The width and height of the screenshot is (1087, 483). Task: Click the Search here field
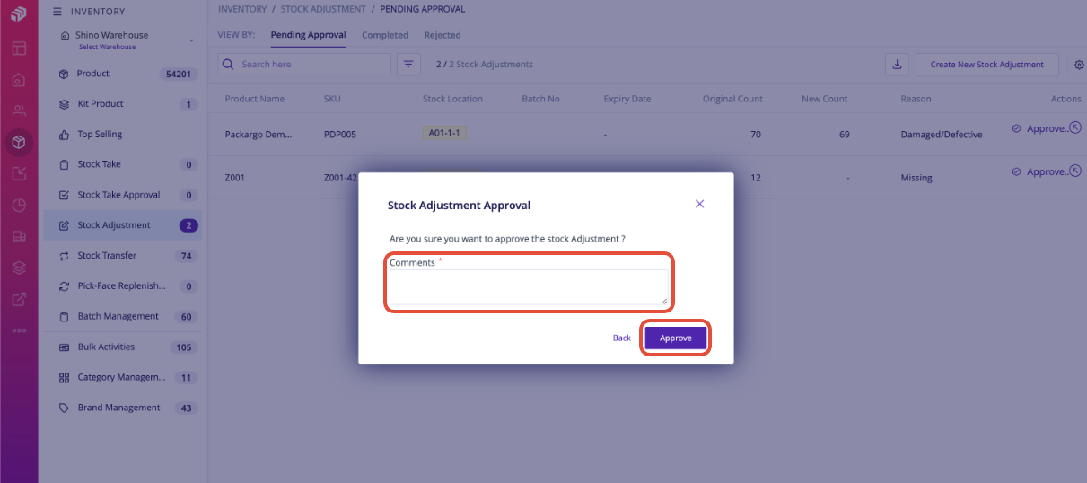(x=304, y=65)
